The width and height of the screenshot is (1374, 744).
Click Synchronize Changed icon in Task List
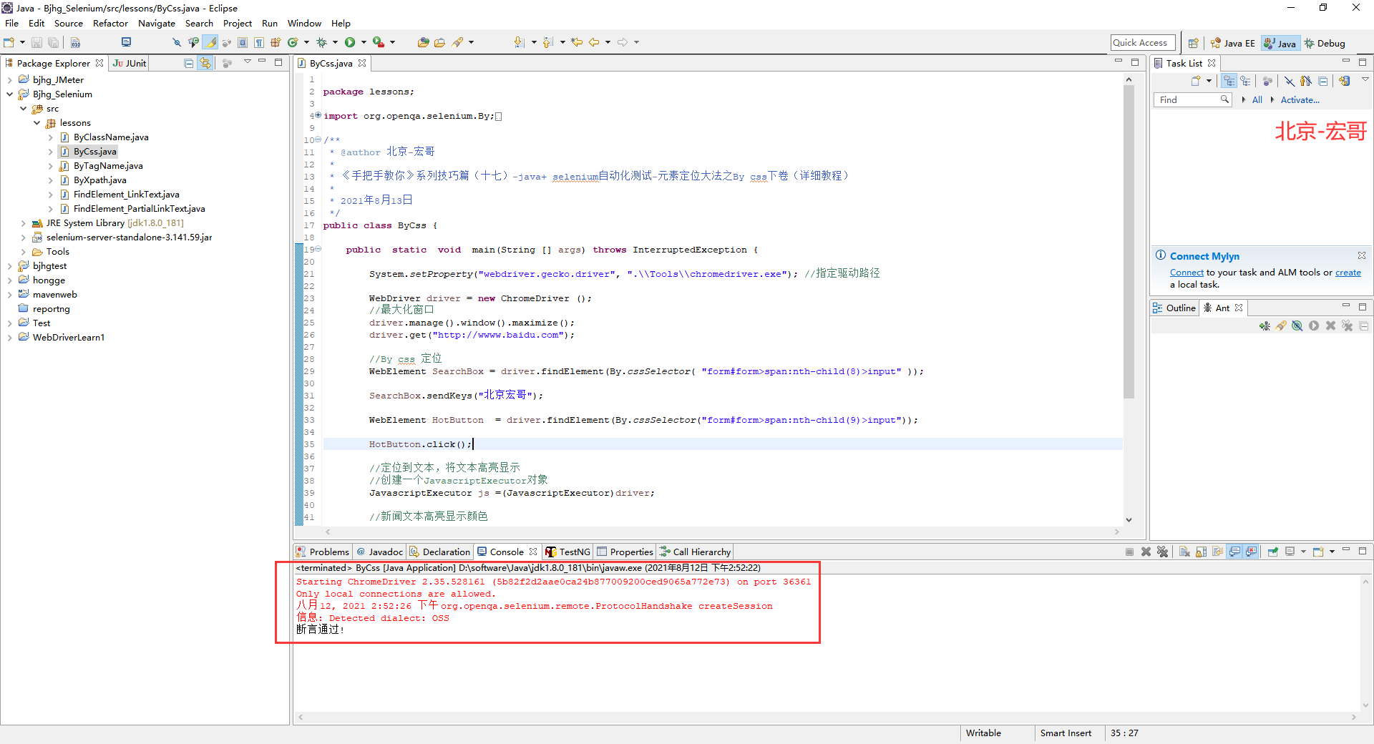(x=1344, y=81)
